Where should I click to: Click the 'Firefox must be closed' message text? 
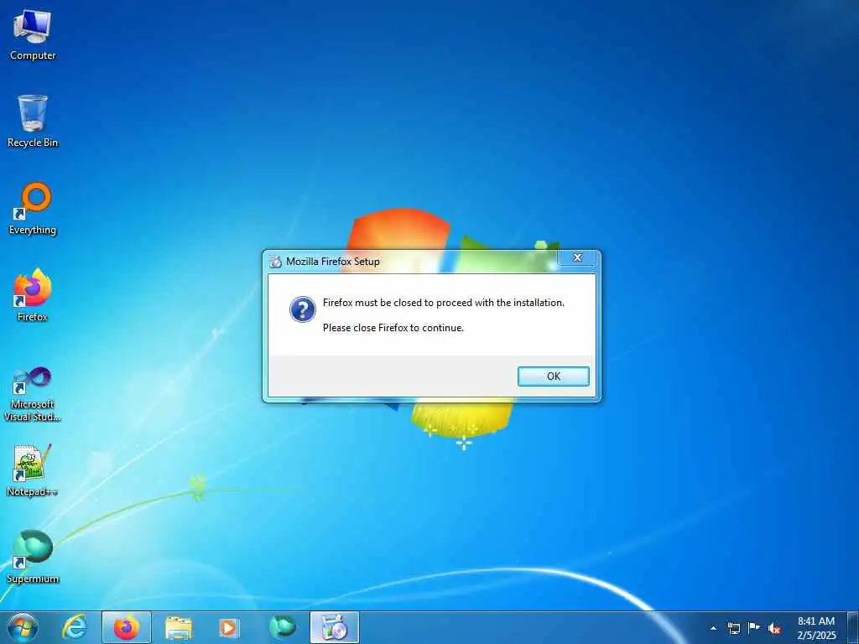point(443,302)
